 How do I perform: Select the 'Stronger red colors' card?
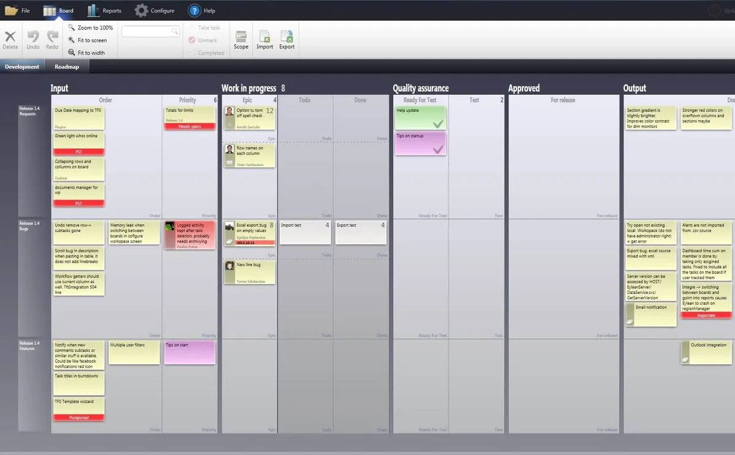(706, 118)
